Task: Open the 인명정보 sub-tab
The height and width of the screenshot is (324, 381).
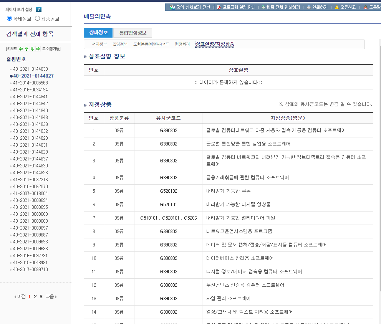Action: tap(120, 44)
